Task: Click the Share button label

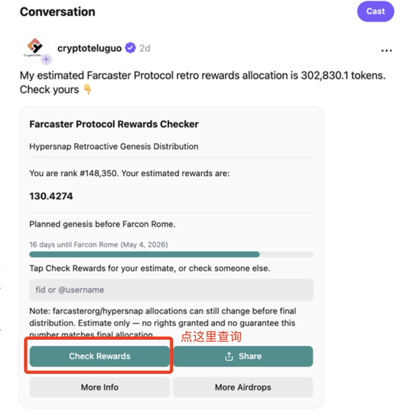Action: [250, 356]
